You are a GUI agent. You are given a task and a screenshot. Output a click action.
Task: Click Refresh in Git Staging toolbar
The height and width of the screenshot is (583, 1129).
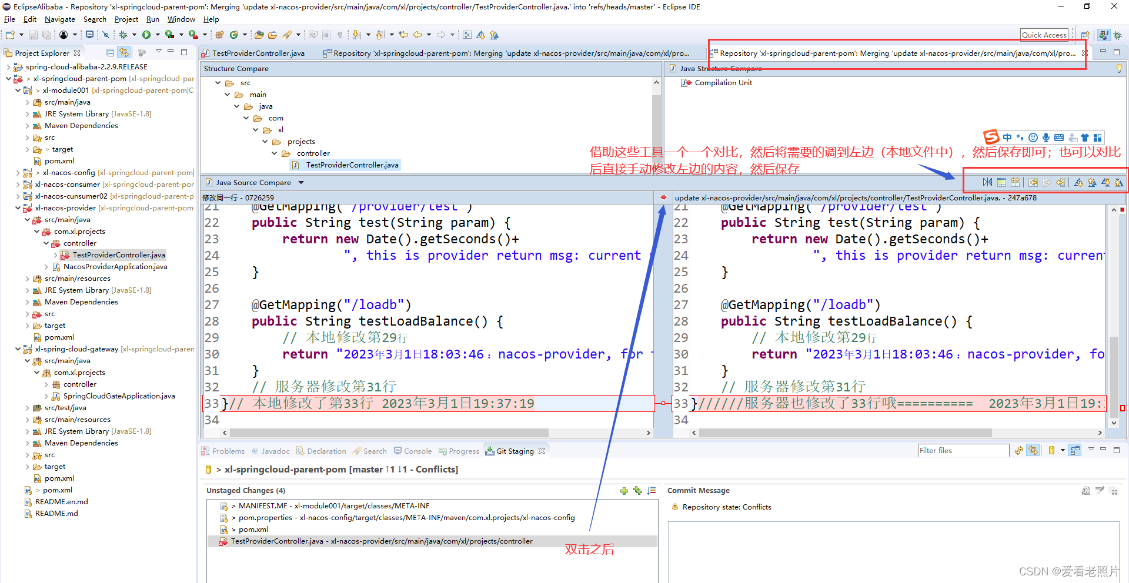(x=1019, y=451)
